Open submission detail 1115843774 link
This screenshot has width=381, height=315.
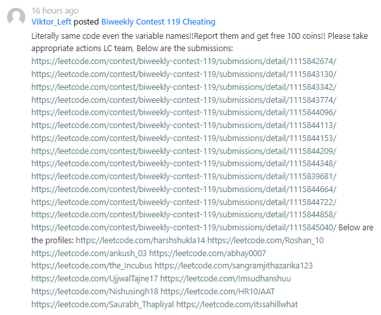coord(184,100)
